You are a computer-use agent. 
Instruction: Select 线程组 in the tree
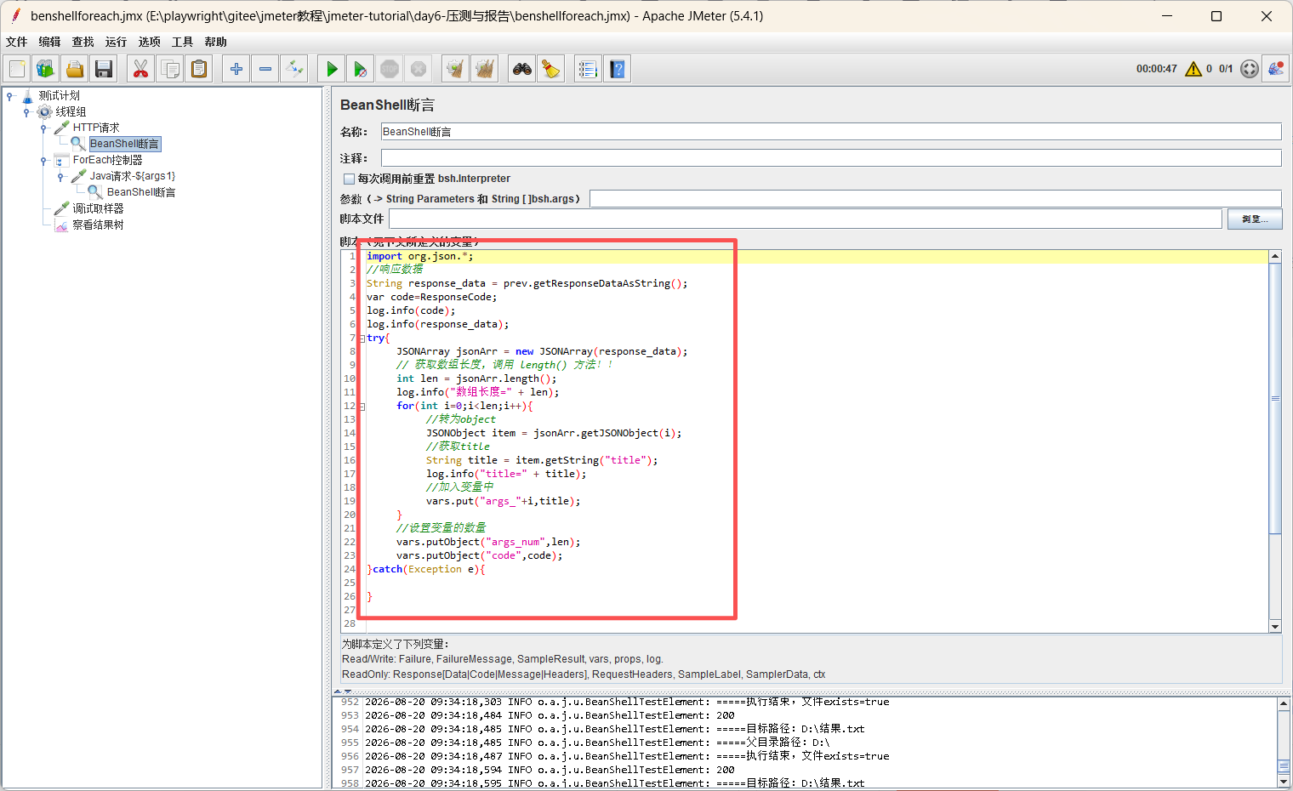tap(71, 111)
